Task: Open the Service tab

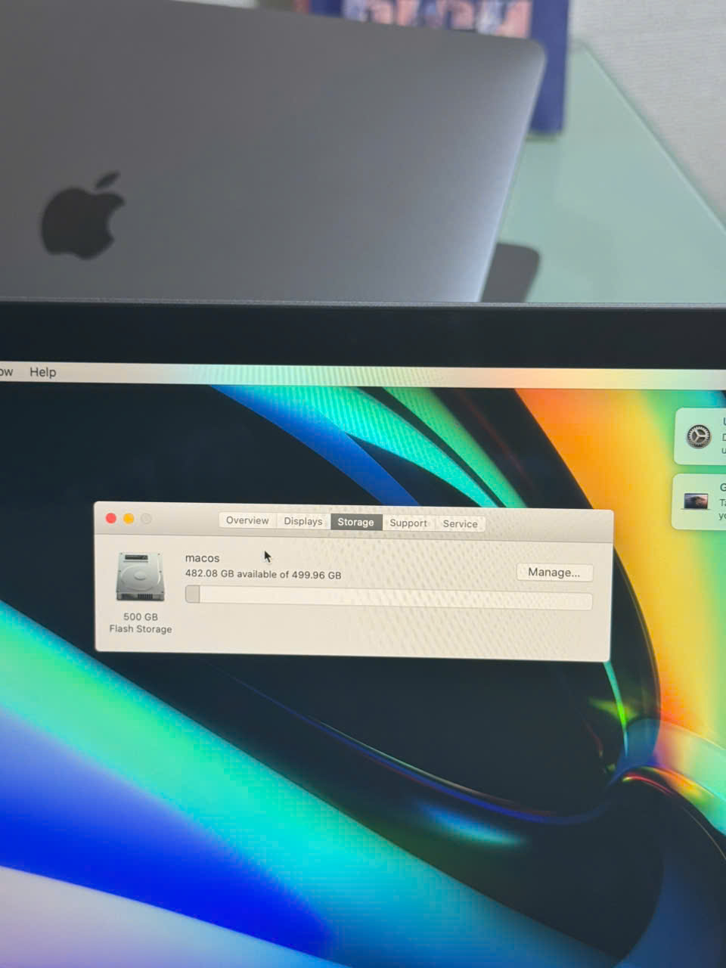Action: (460, 523)
